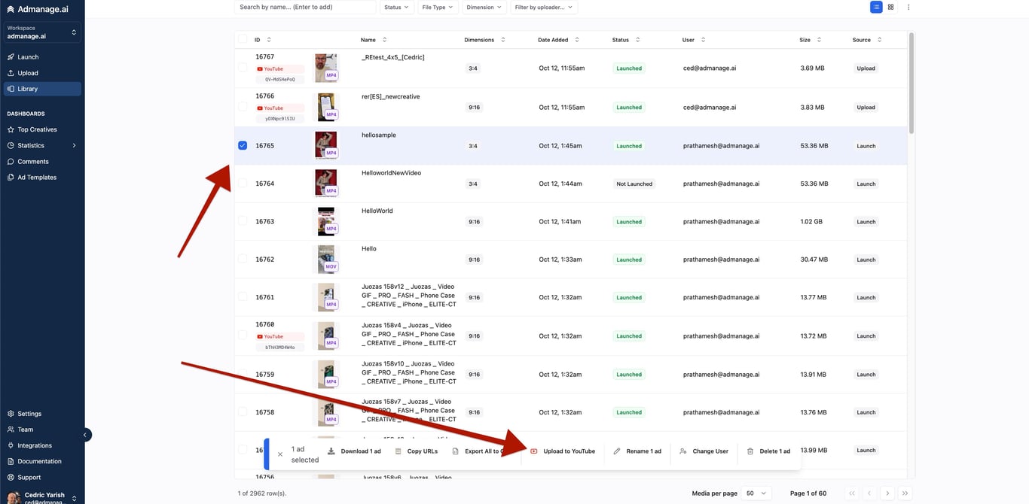
Task: Sort table by ID column
Action: [262, 40]
